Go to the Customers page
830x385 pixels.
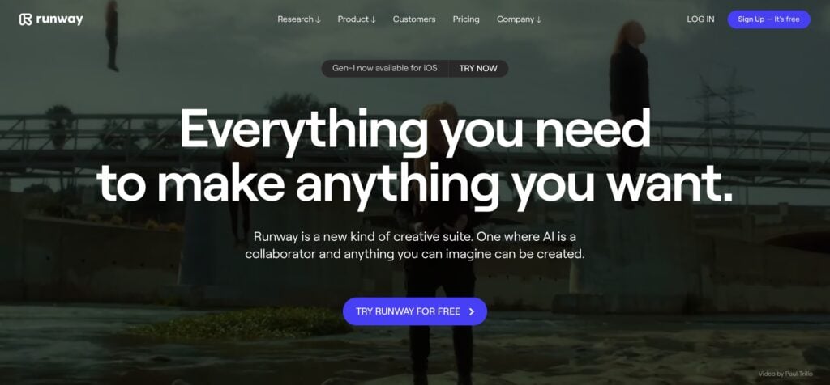(x=414, y=19)
